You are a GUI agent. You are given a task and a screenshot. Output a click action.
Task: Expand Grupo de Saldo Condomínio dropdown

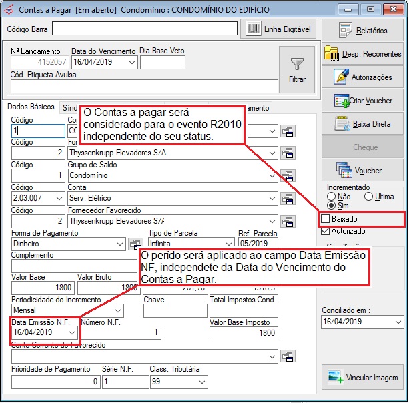tap(272, 175)
